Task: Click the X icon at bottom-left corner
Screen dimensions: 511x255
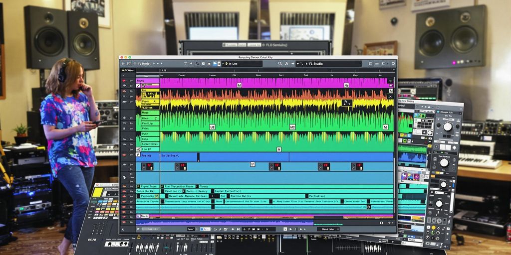Action: pyautogui.click(x=123, y=229)
